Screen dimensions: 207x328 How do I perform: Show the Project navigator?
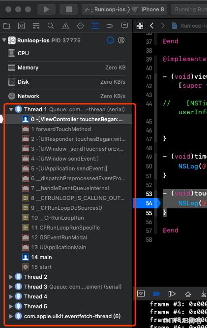[x=7, y=26]
